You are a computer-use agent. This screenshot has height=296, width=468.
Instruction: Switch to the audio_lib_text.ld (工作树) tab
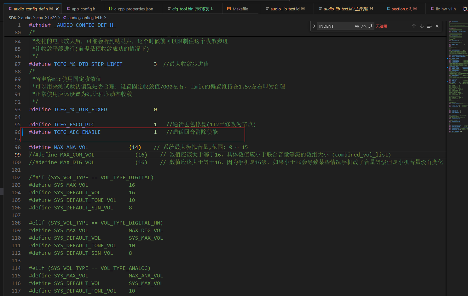(348, 9)
